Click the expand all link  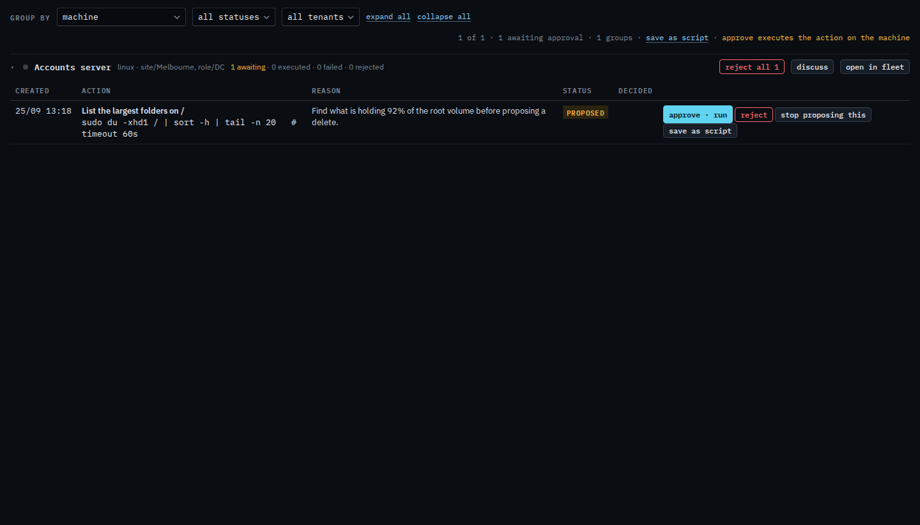388,17
